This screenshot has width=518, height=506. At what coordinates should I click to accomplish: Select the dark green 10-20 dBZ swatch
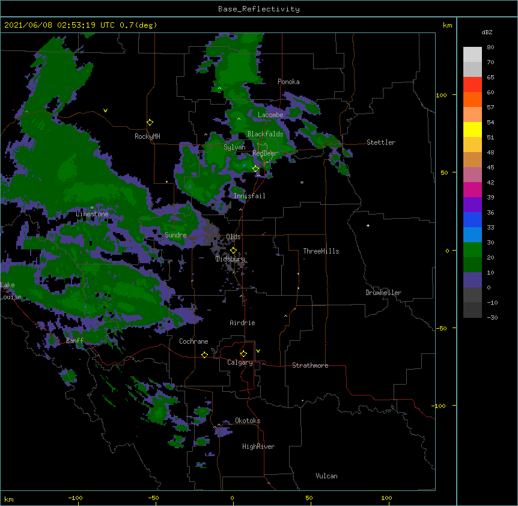tap(472, 265)
